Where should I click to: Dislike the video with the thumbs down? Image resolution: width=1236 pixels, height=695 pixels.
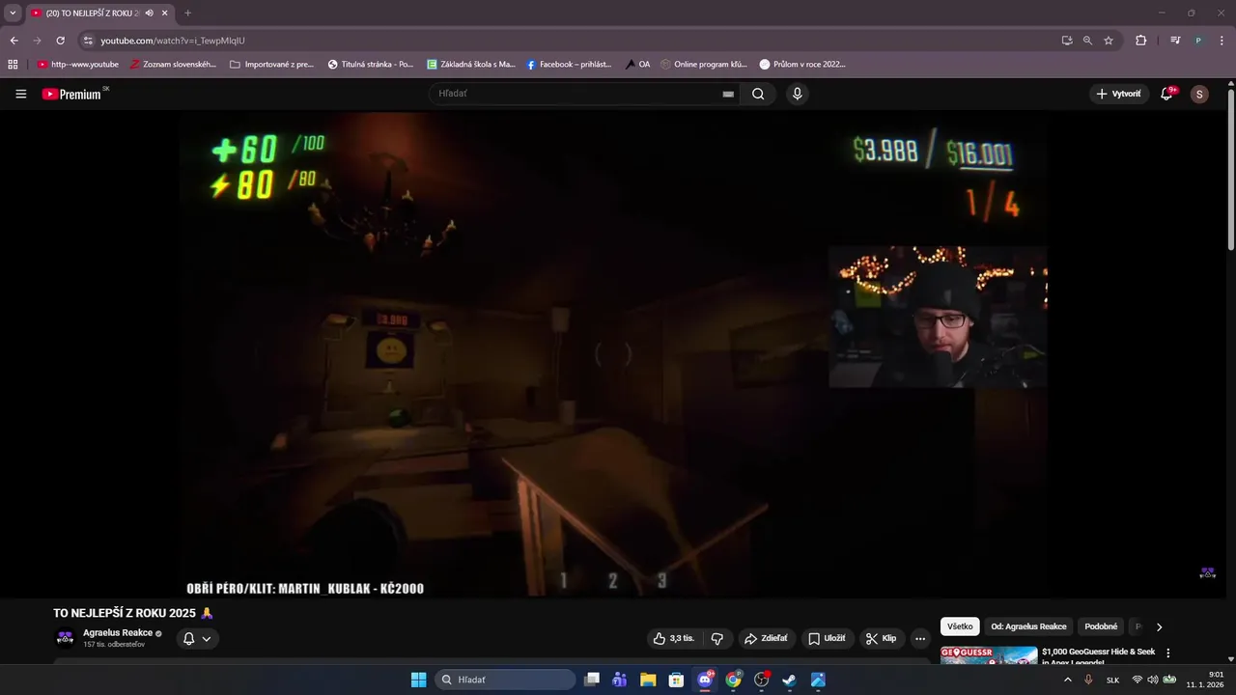[717, 638]
